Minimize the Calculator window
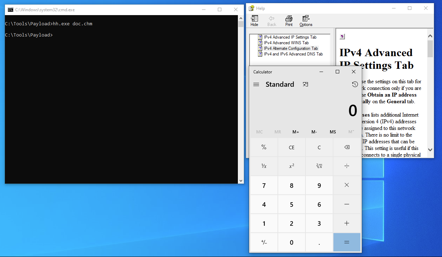Viewport: 442px width, 257px height. pos(321,72)
